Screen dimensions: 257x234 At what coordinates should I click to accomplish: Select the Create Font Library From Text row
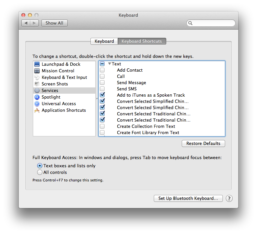tap(162, 132)
